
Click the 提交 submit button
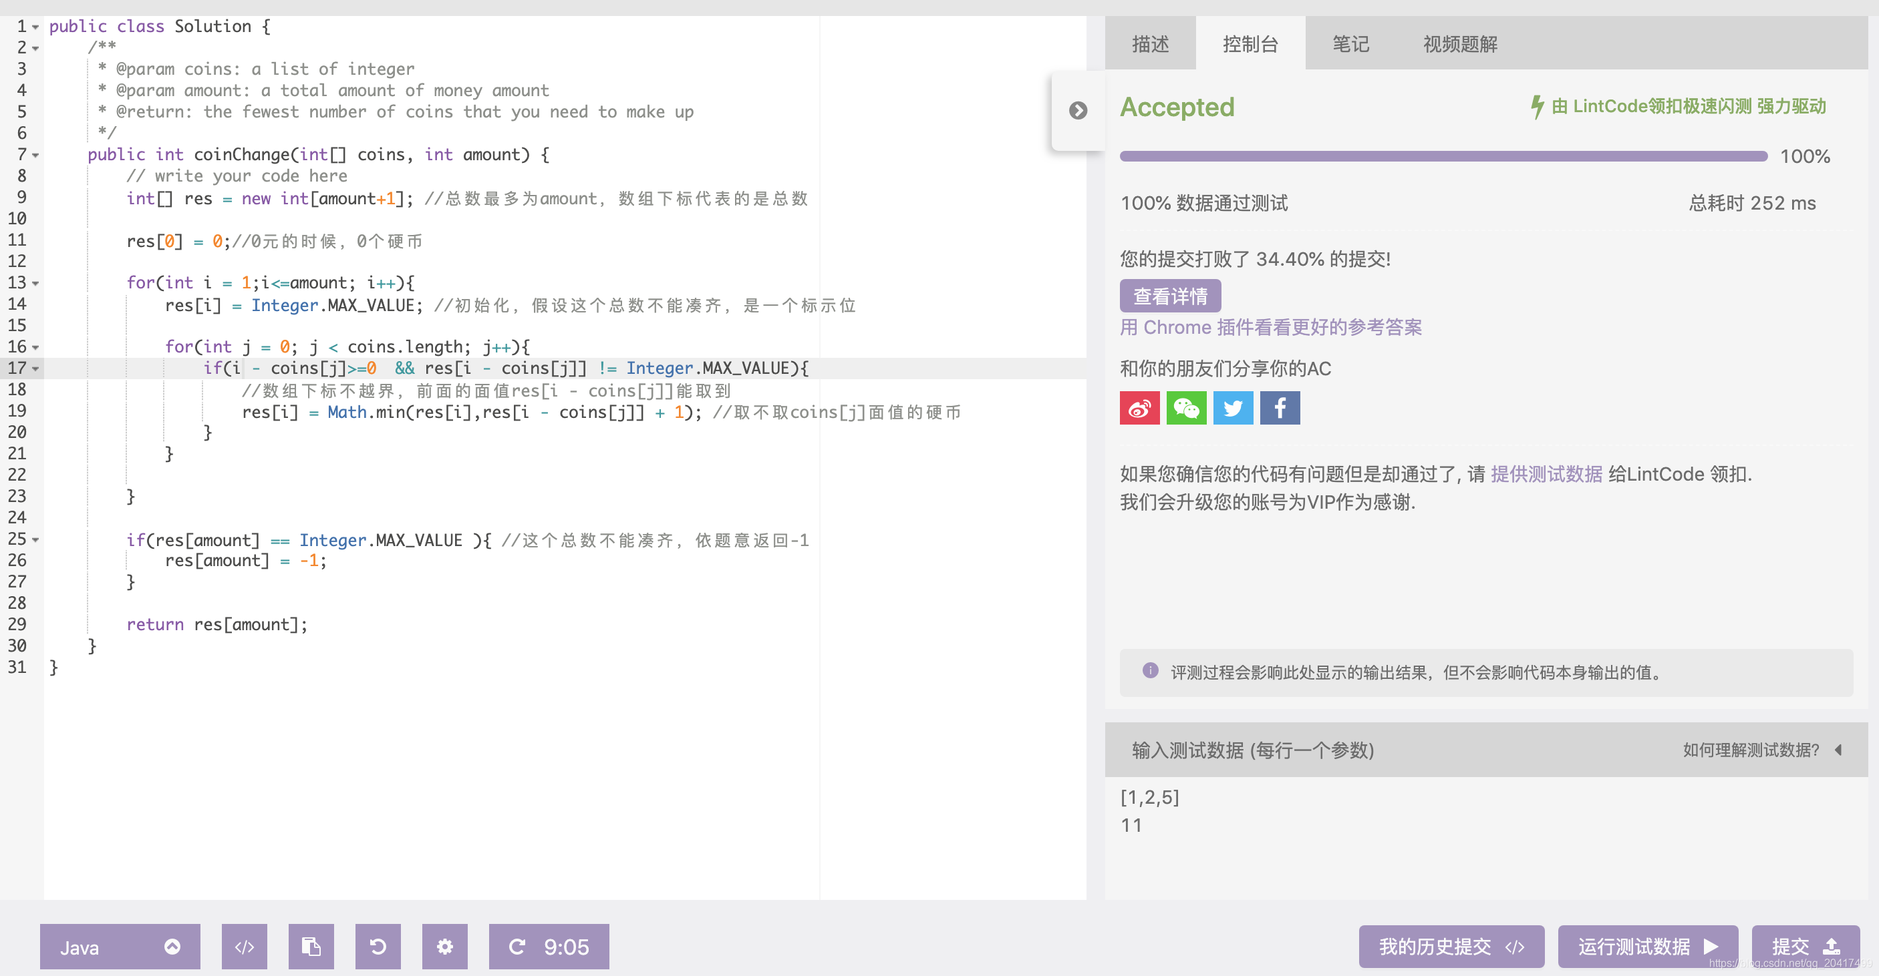click(x=1805, y=946)
